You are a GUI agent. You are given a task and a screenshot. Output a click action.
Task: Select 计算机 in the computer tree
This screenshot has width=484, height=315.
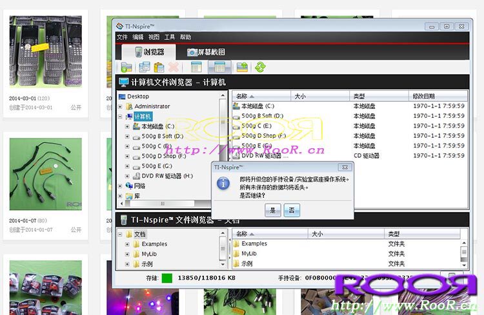click(143, 117)
